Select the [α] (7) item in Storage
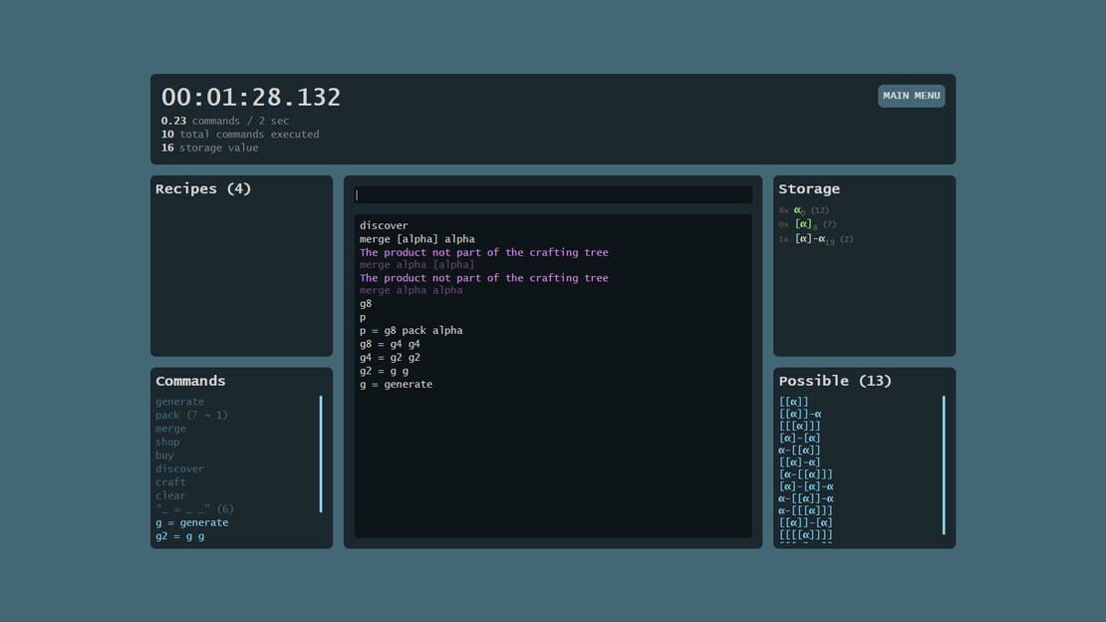The height and width of the screenshot is (622, 1106). click(x=808, y=224)
